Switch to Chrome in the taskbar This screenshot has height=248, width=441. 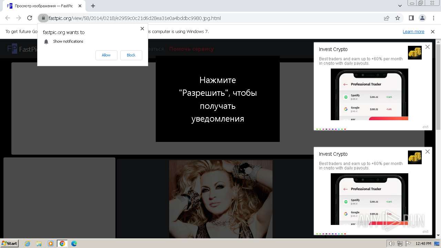tap(62, 244)
